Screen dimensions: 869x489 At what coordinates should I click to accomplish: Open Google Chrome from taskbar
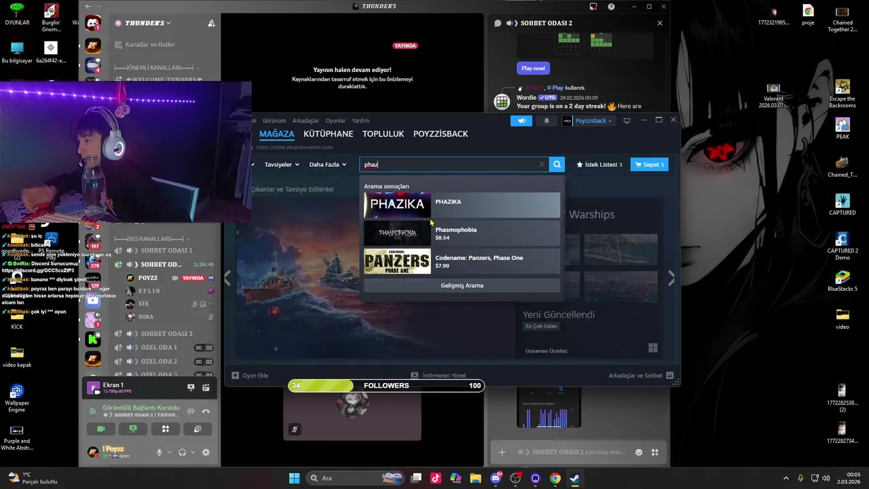(555, 478)
